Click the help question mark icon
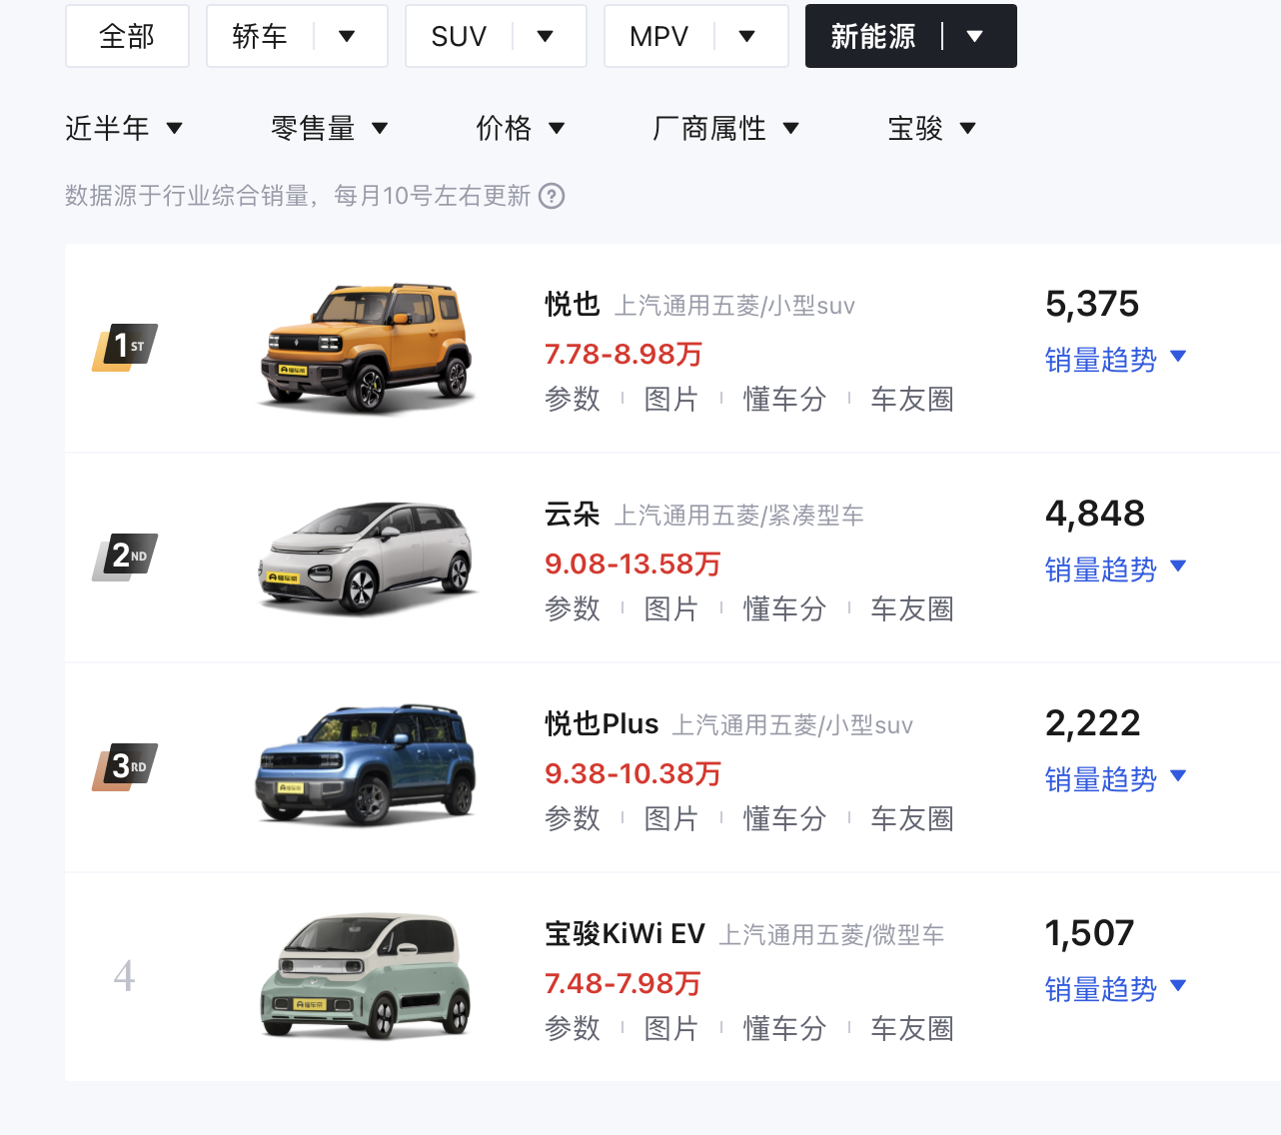 click(552, 196)
